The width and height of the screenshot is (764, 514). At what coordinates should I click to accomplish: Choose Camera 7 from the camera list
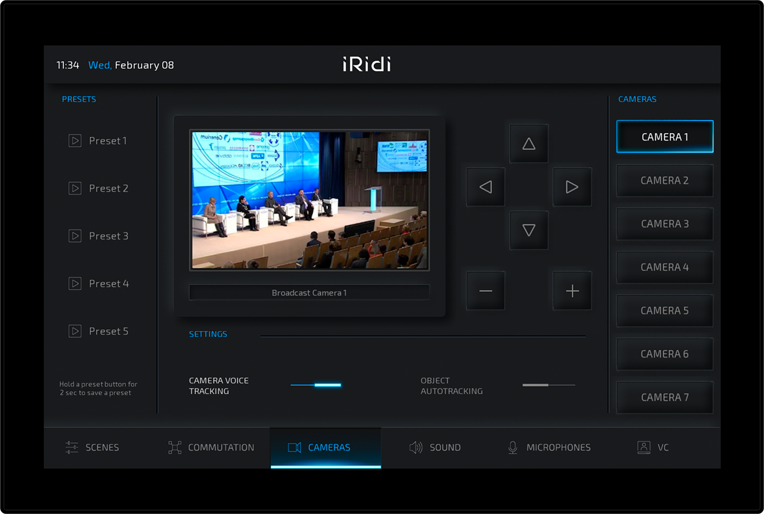[x=664, y=398]
